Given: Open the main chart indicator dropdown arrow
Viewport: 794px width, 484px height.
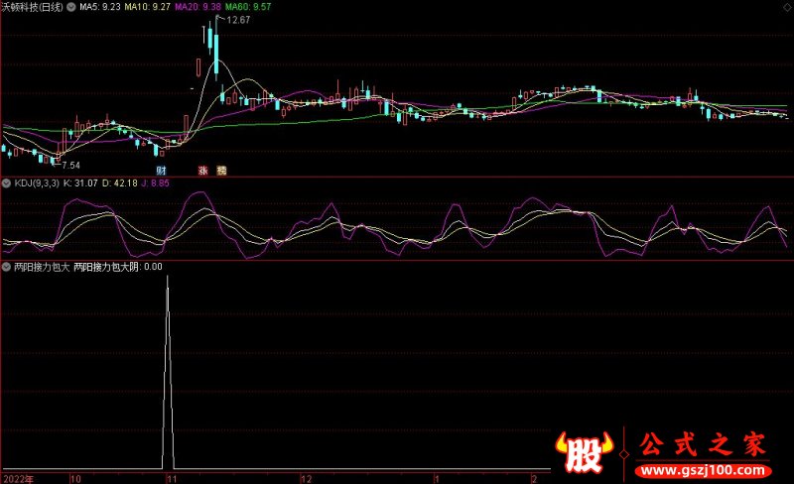Looking at the screenshot, I should (x=70, y=7).
